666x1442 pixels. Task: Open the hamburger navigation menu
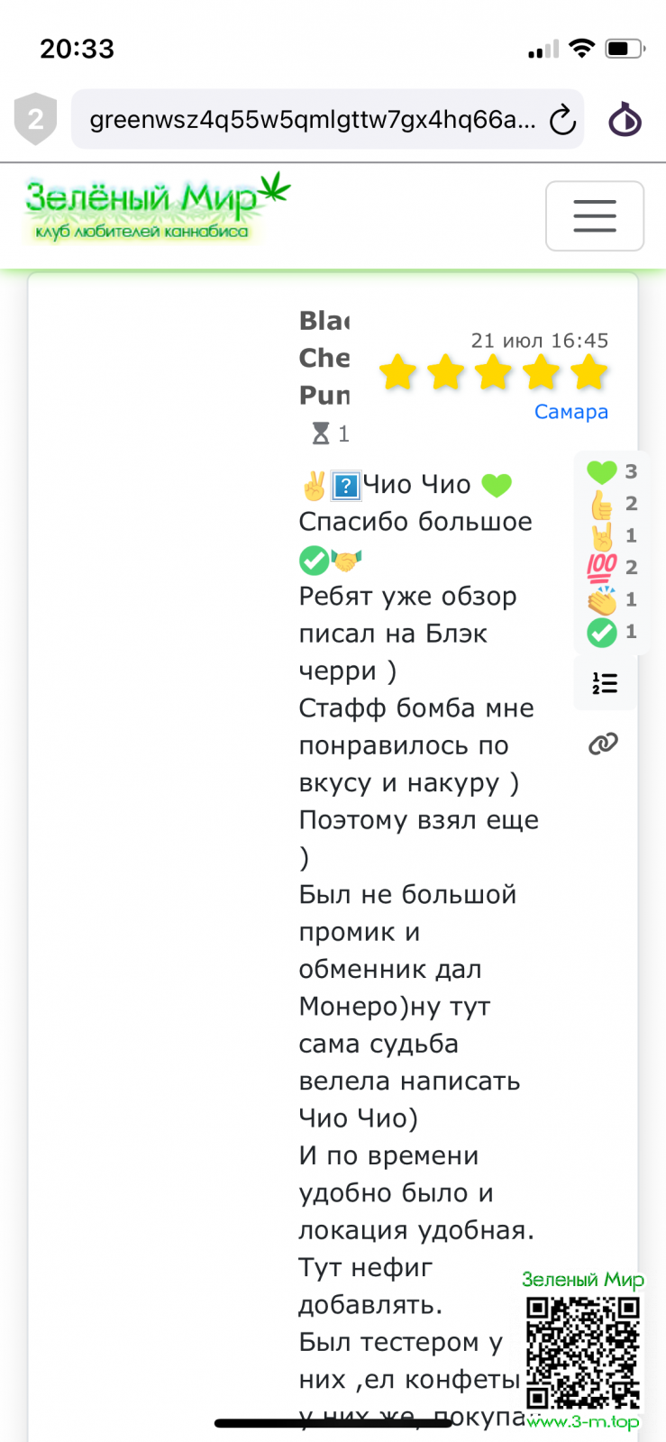[x=594, y=216]
